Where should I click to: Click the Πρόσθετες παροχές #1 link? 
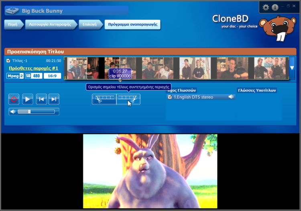pos(33,68)
